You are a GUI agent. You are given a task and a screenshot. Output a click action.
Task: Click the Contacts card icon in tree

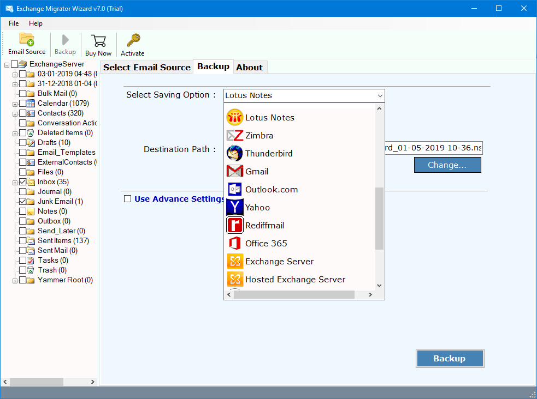coord(31,113)
